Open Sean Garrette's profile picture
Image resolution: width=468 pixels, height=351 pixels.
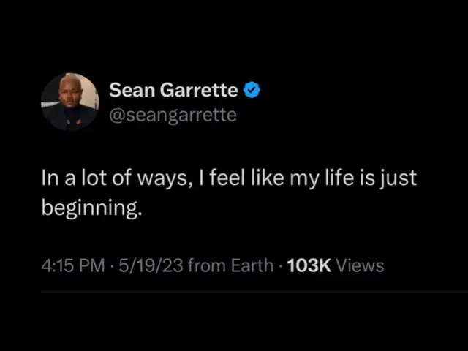tap(69, 102)
